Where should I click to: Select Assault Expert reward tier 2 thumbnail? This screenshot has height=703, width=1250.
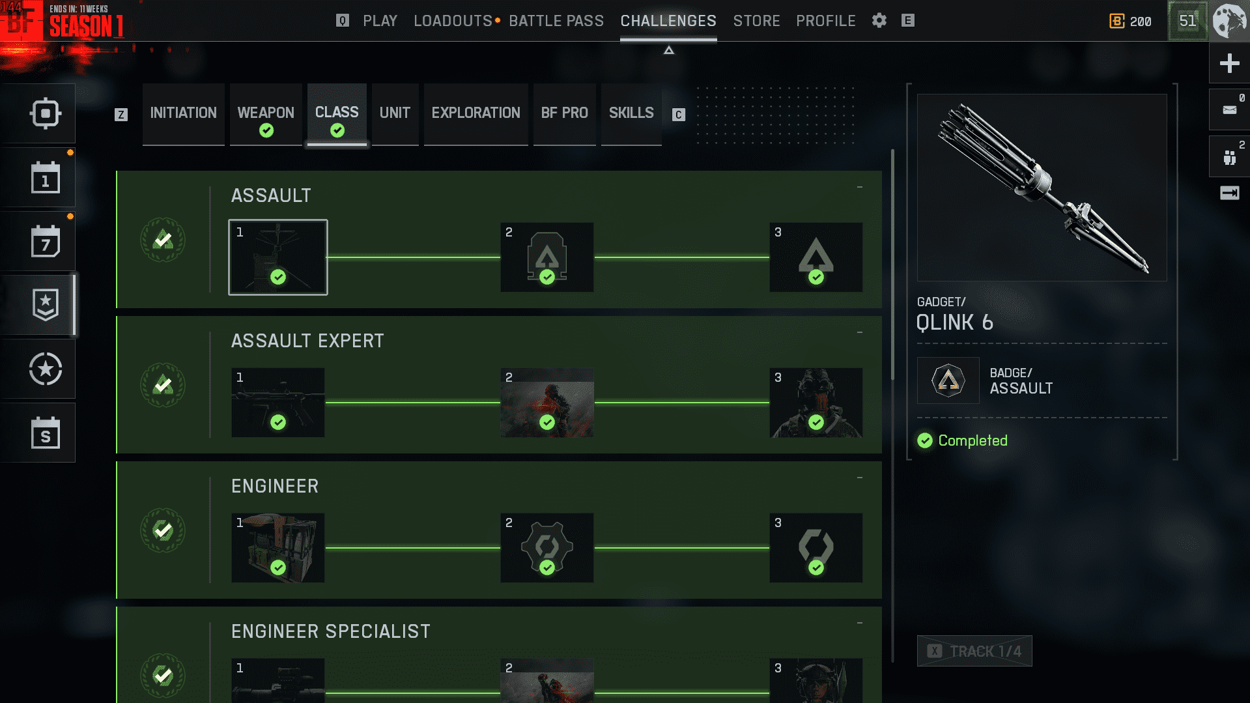pyautogui.click(x=547, y=403)
